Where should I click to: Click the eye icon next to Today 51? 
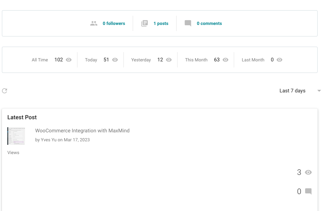pyautogui.click(x=115, y=60)
